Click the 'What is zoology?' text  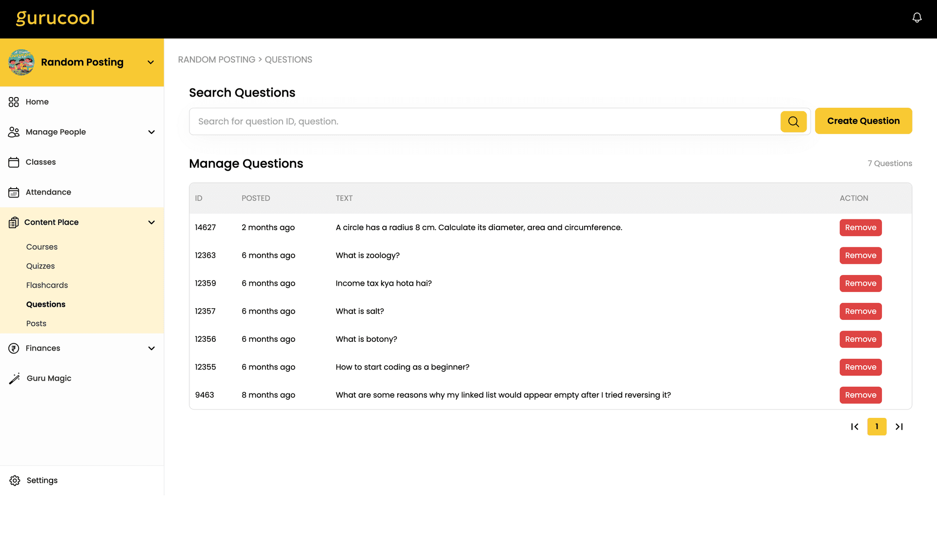[x=367, y=255]
